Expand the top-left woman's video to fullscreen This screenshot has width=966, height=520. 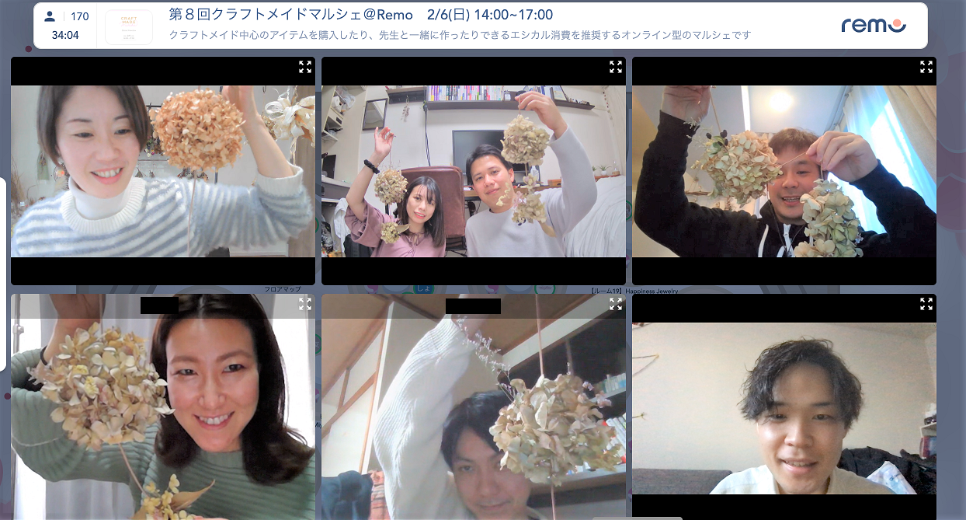pyautogui.click(x=305, y=67)
